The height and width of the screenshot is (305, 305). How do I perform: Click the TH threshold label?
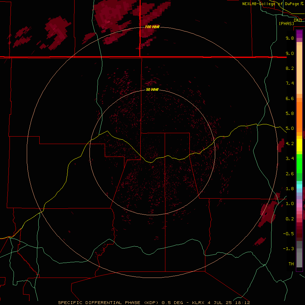(291, 264)
